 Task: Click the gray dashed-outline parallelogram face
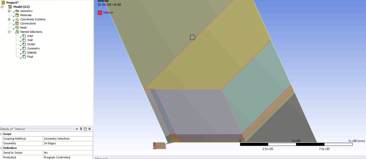(x=198, y=112)
